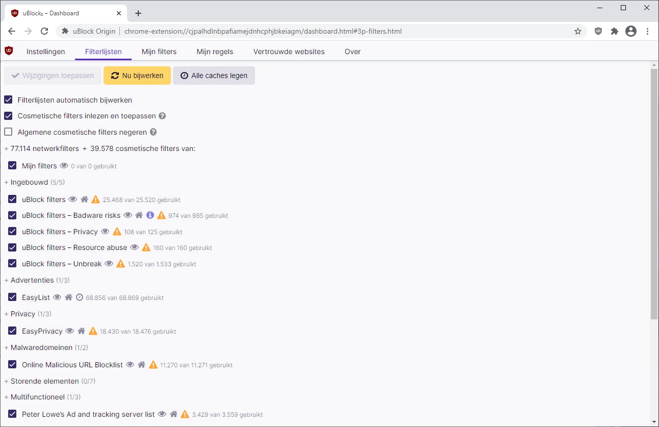Image resolution: width=659 pixels, height=427 pixels.
Task: Open home icon for Peter Lowe's list
Action: point(173,414)
